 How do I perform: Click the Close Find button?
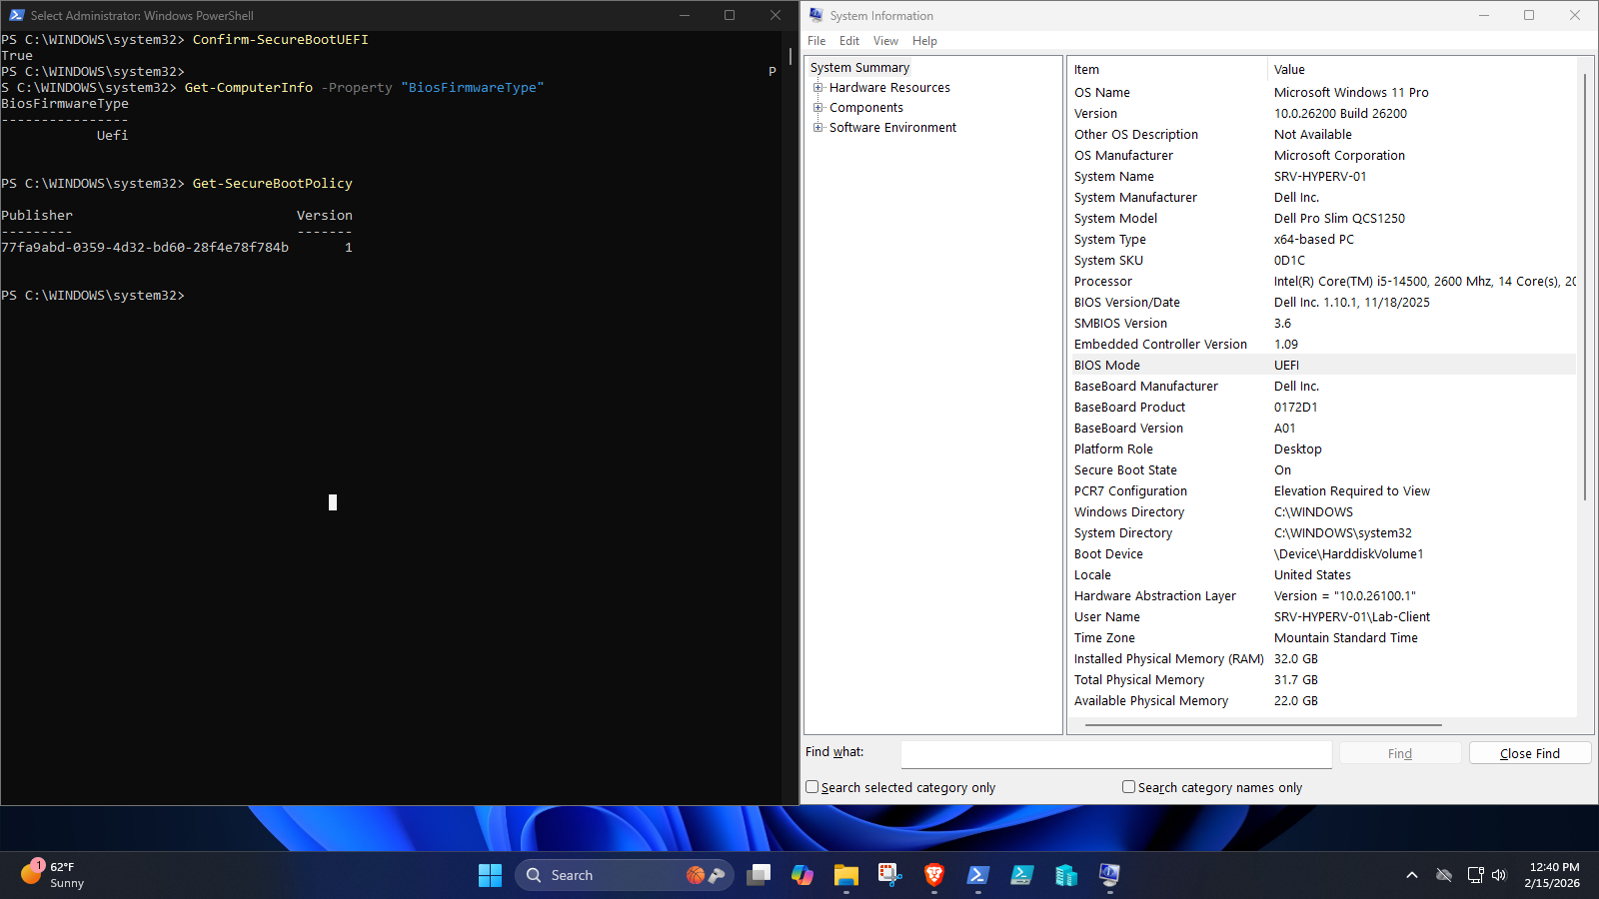(1529, 752)
